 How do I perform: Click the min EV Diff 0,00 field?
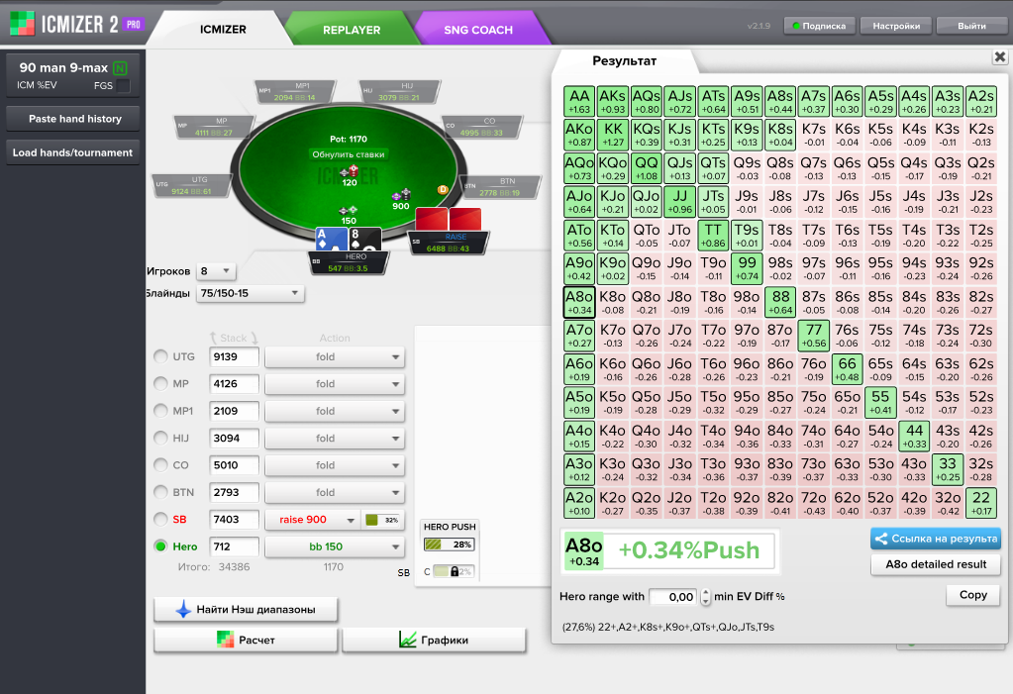(x=673, y=596)
